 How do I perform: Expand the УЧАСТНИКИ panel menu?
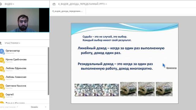pos(12,43)
